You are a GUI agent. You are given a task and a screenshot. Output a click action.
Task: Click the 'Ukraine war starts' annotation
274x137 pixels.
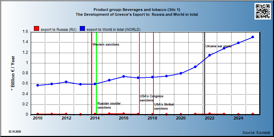[219, 46]
